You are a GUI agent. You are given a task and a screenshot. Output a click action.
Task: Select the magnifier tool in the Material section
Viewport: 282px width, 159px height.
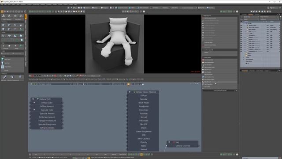coord(12,77)
